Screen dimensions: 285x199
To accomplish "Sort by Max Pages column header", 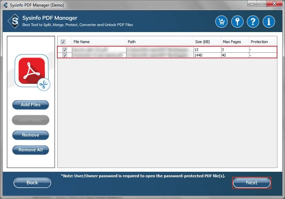I will (235, 42).
